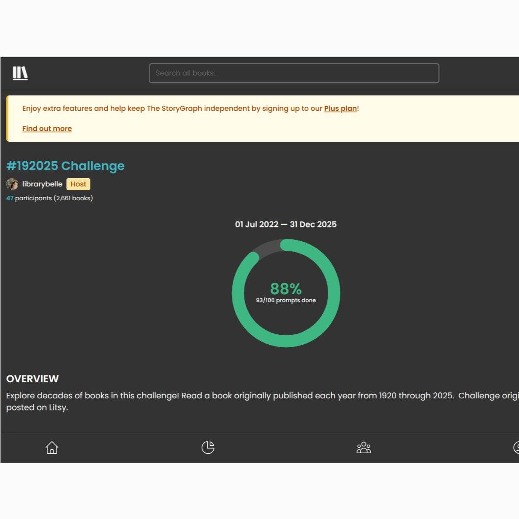519x519 pixels.
Task: Click the Find out more link
Action: pyautogui.click(x=47, y=128)
